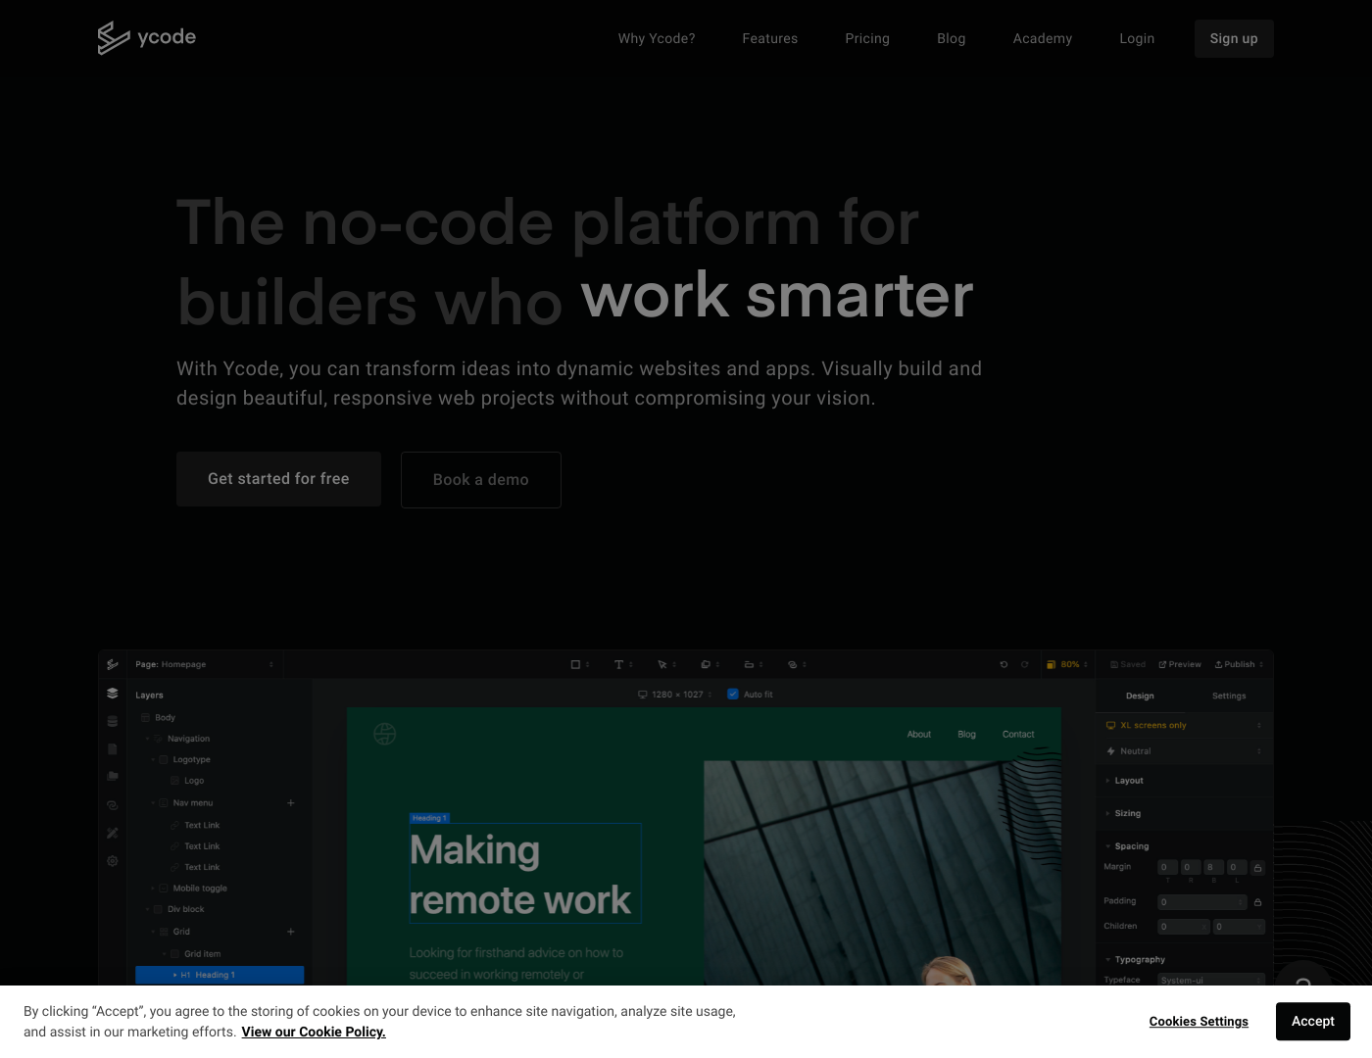Click the Book a demo button
The image size is (1372, 1058).
[x=481, y=480]
